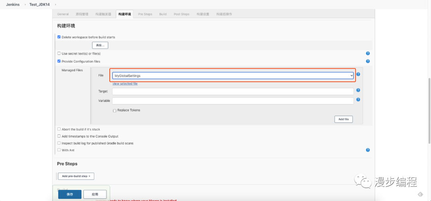Click the 高级... button
431x201 pixels.
(100, 45)
